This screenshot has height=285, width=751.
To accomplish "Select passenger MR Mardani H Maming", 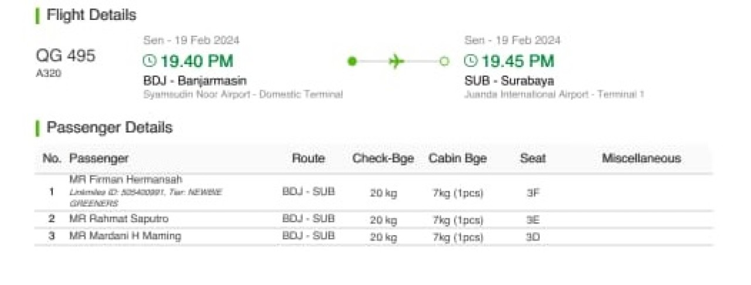I will pos(125,236).
